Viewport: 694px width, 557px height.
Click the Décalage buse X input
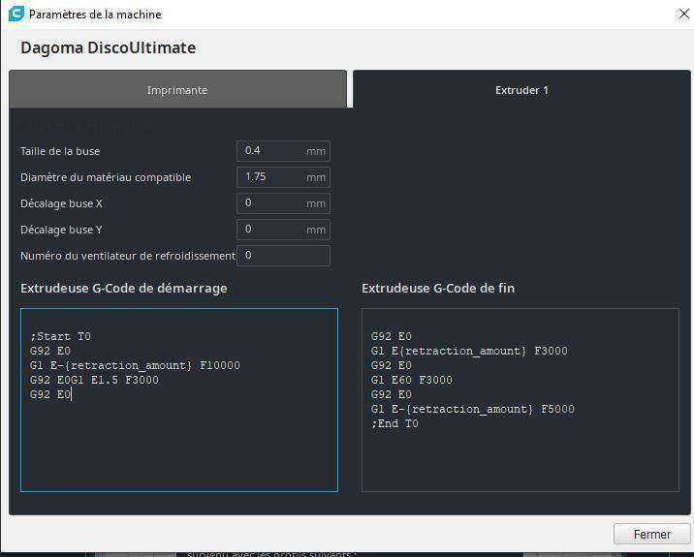tap(283, 203)
